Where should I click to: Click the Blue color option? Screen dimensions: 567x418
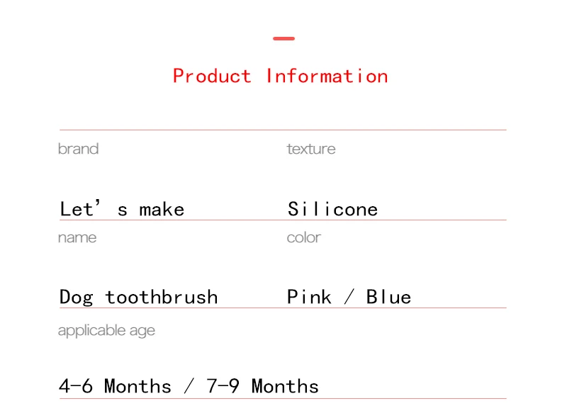coord(388,297)
